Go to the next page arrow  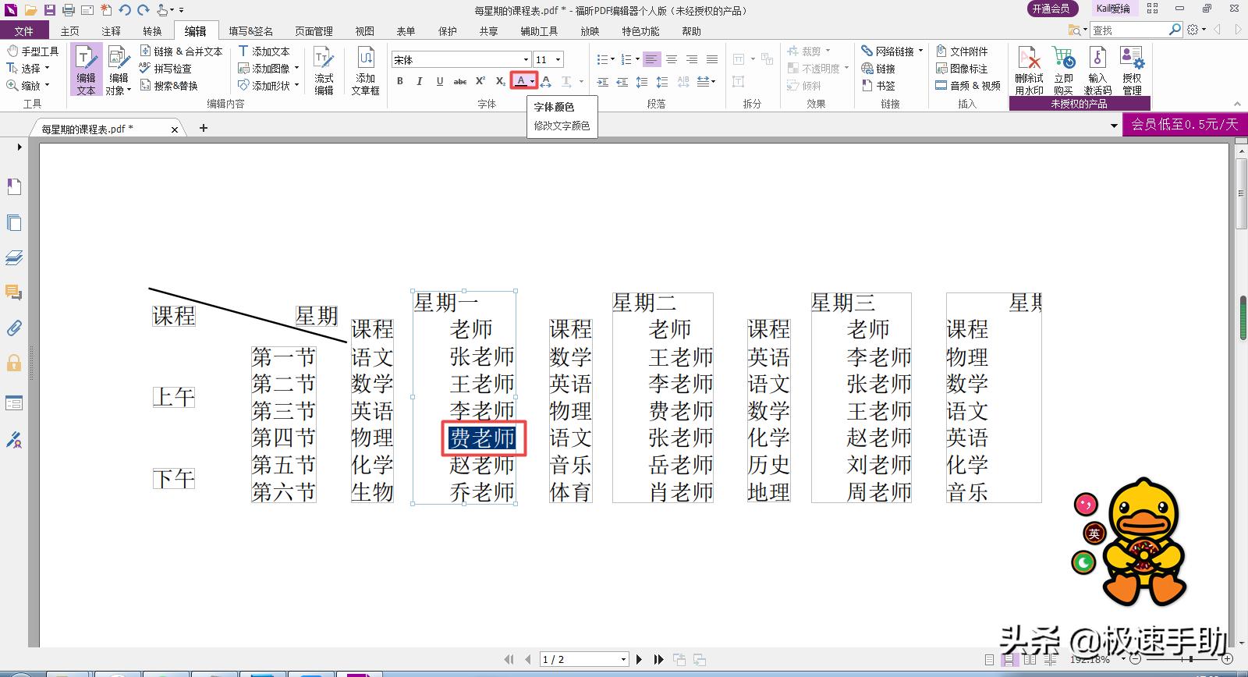click(x=640, y=659)
